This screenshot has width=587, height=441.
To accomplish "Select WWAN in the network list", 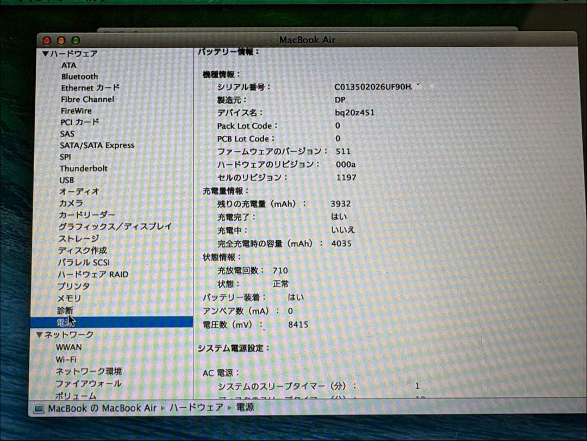I will (x=68, y=347).
